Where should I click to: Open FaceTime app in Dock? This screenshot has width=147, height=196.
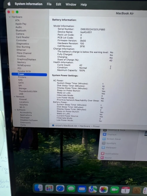click(115, 190)
